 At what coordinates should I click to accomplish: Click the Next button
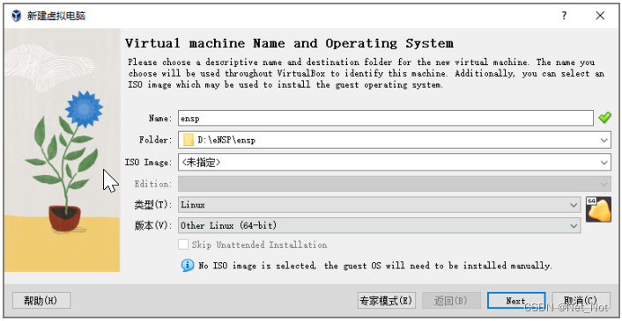[x=516, y=301]
